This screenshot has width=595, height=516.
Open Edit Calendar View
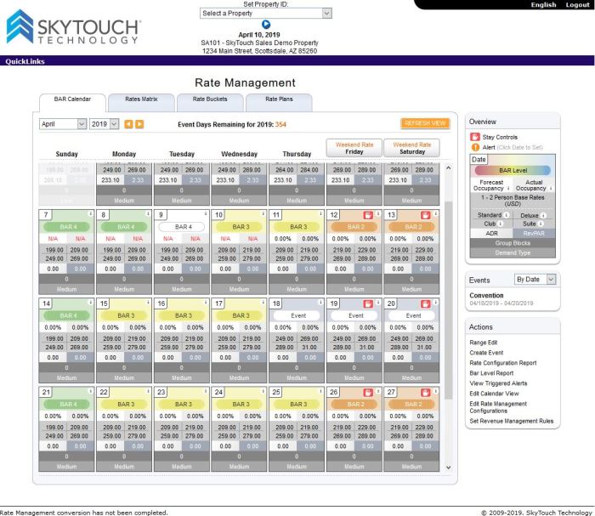(x=494, y=394)
